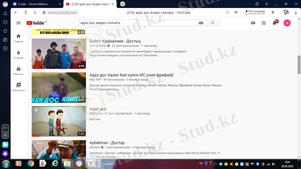The image size is (301, 169).
Task: Click the YouTube logo
Action: (x=36, y=23)
